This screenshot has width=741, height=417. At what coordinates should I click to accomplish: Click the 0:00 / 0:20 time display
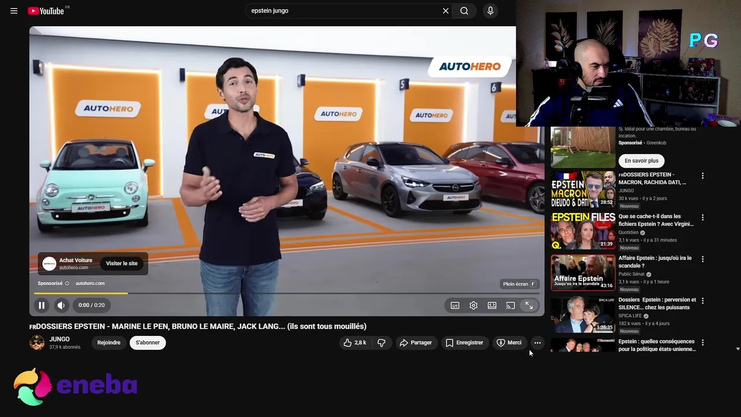tap(91, 305)
